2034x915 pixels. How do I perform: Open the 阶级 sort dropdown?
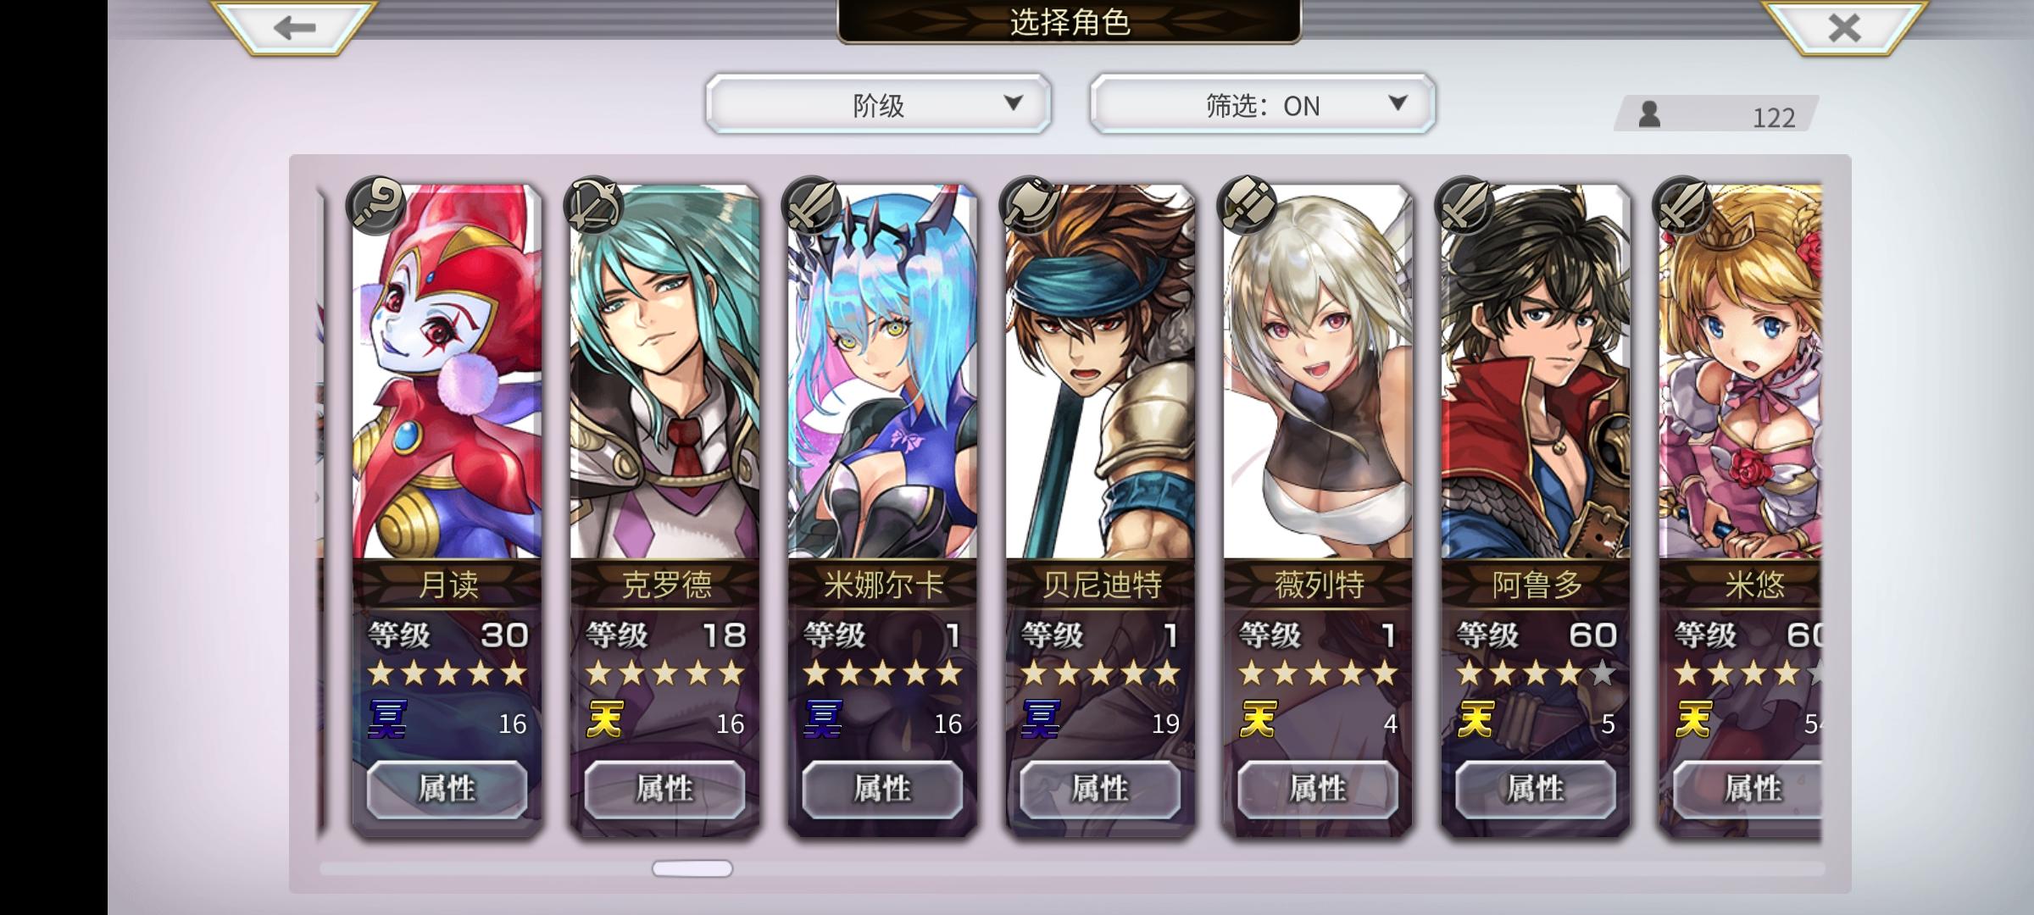click(878, 104)
